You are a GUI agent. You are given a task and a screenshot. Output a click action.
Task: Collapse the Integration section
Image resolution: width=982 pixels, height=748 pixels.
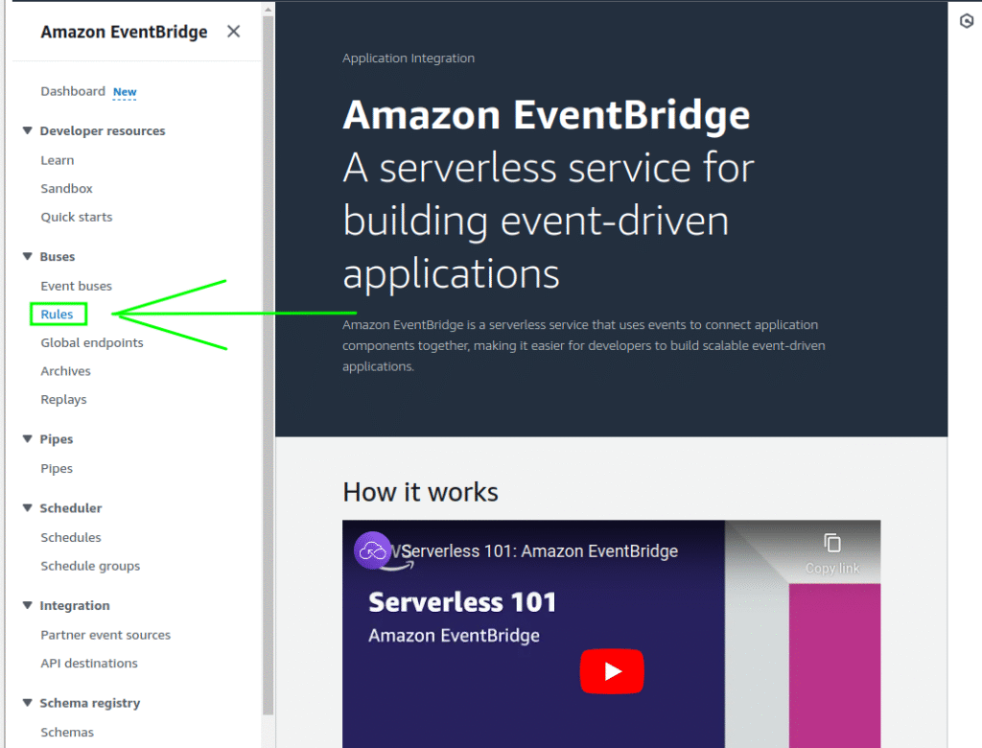point(28,606)
